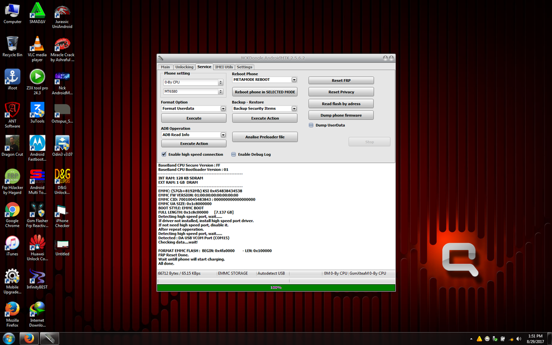Open Miracle Crack by Ashraful shortcut
552x345 pixels.
(x=63, y=49)
